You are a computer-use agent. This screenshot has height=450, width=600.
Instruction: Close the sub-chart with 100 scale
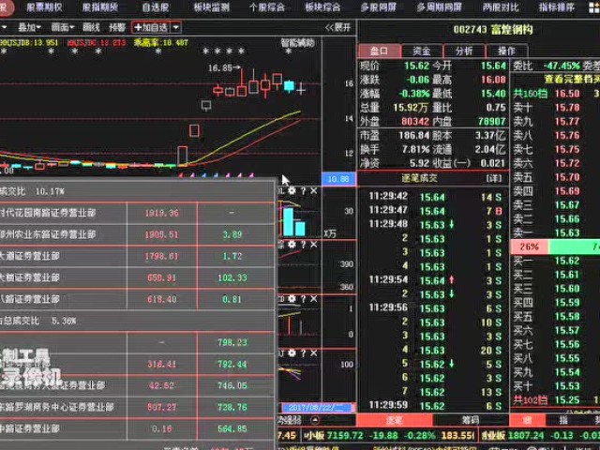tap(313, 352)
